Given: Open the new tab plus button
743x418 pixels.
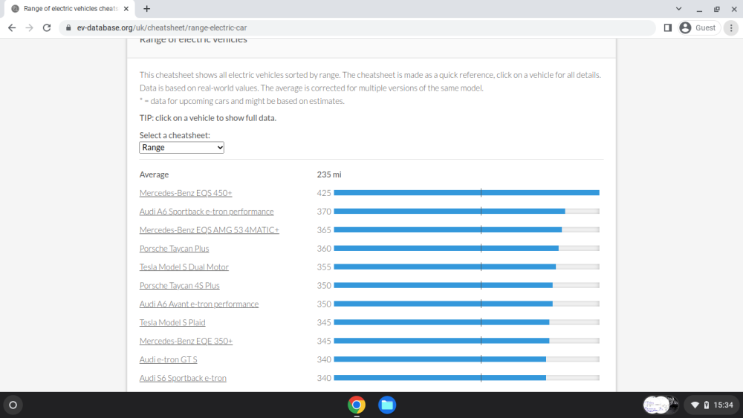Looking at the screenshot, I should [147, 8].
